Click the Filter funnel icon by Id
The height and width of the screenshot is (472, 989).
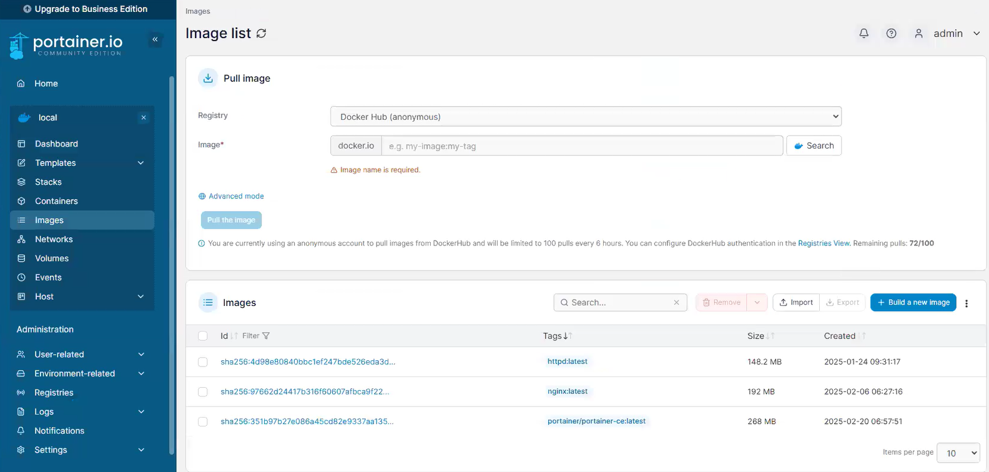point(266,336)
